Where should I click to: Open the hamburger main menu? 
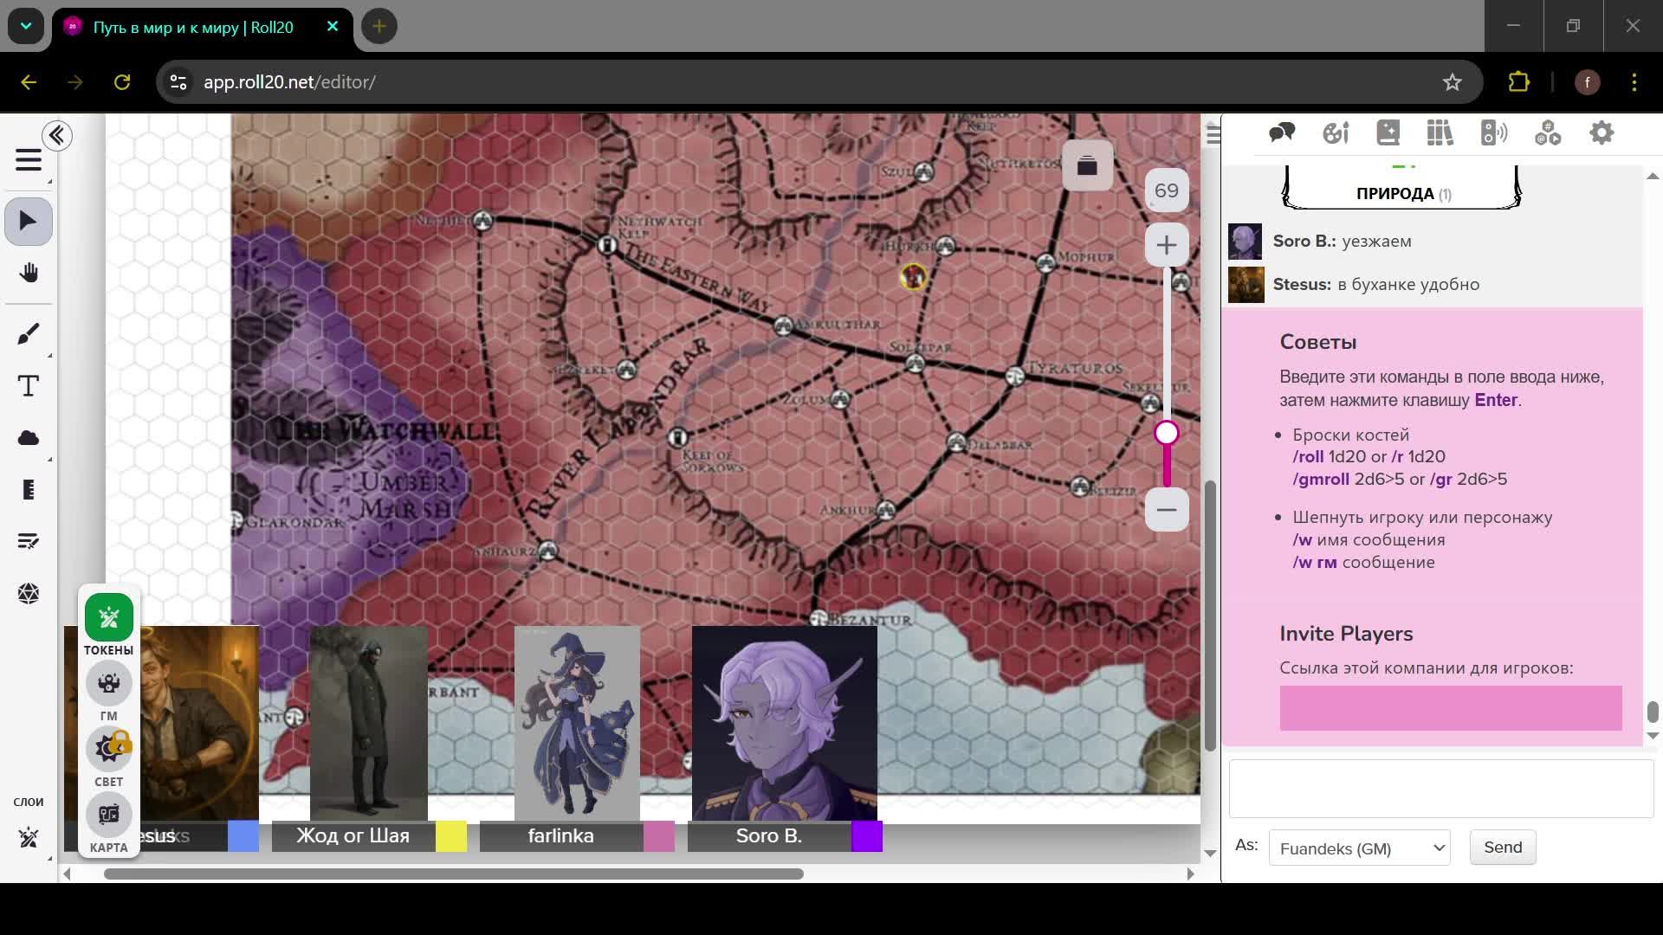point(29,160)
